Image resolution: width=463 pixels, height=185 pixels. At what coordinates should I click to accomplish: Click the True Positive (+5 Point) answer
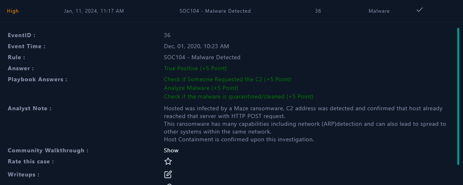coord(195,69)
